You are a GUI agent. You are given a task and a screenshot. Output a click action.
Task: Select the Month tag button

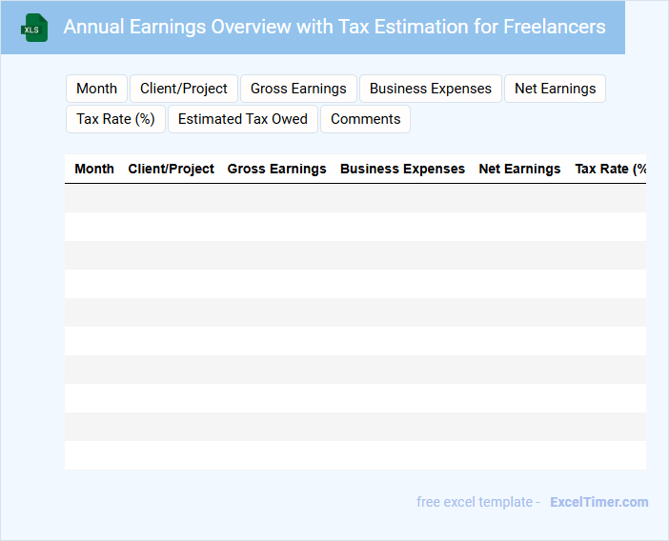coord(96,89)
